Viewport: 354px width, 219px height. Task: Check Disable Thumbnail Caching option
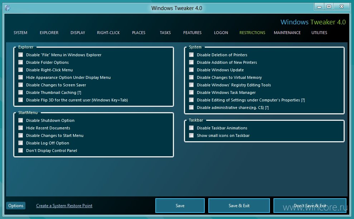click(x=20, y=92)
